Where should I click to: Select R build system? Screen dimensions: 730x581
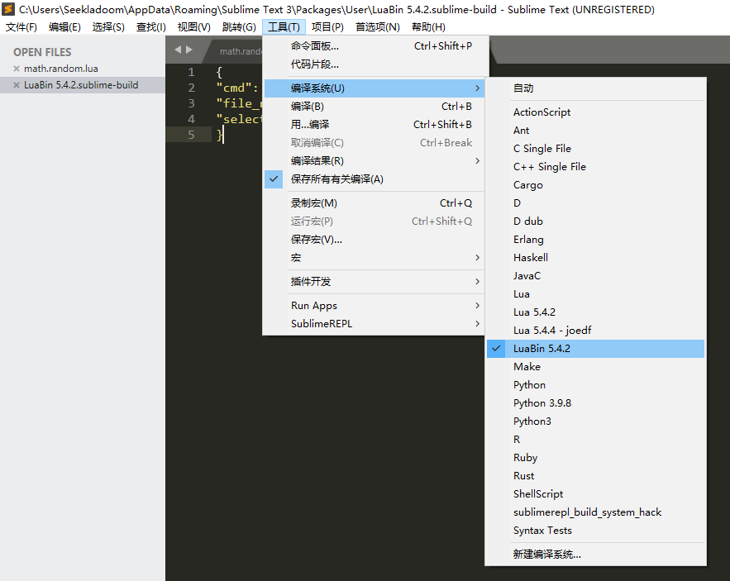point(595,440)
